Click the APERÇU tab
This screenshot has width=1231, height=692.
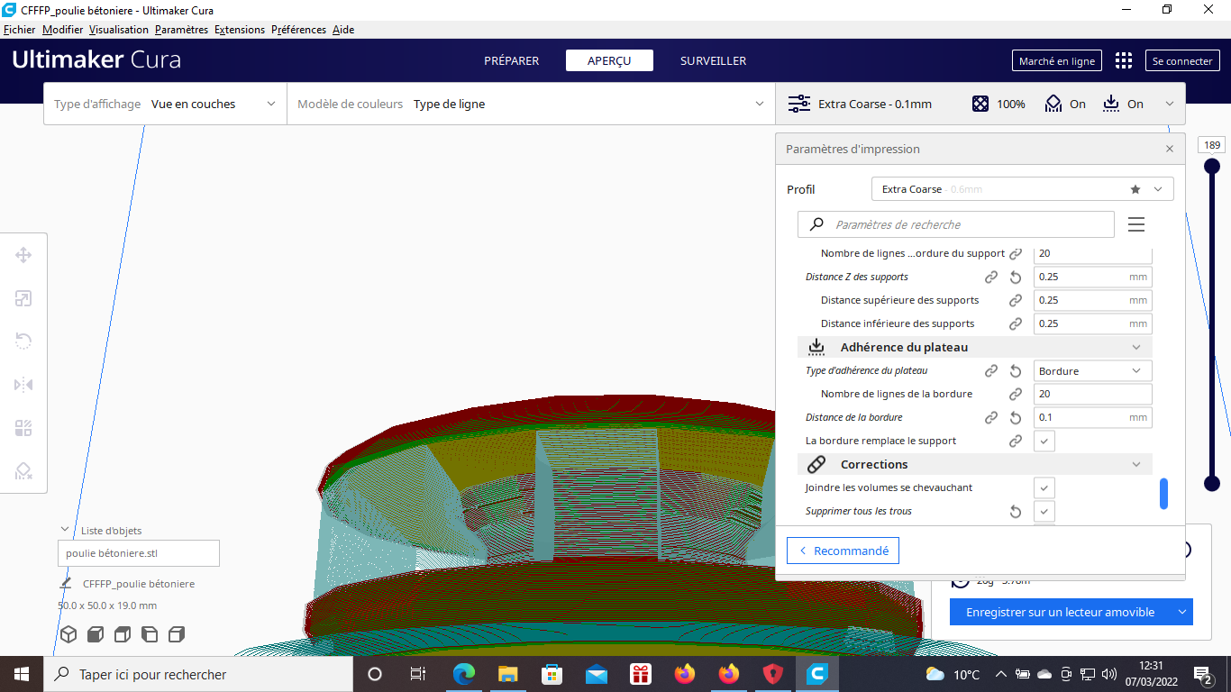(x=608, y=60)
